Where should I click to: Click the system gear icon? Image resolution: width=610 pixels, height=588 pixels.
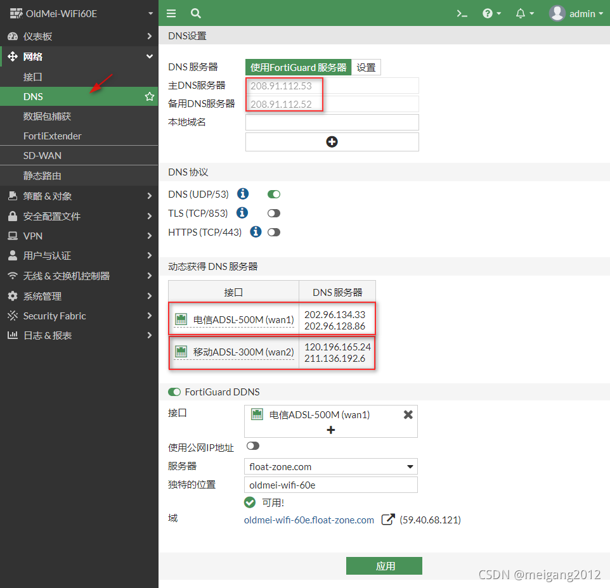click(x=13, y=296)
